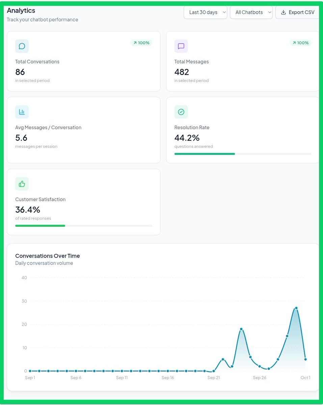
Task: Click the Sep 11 x-axis label
Action: tap(122, 378)
